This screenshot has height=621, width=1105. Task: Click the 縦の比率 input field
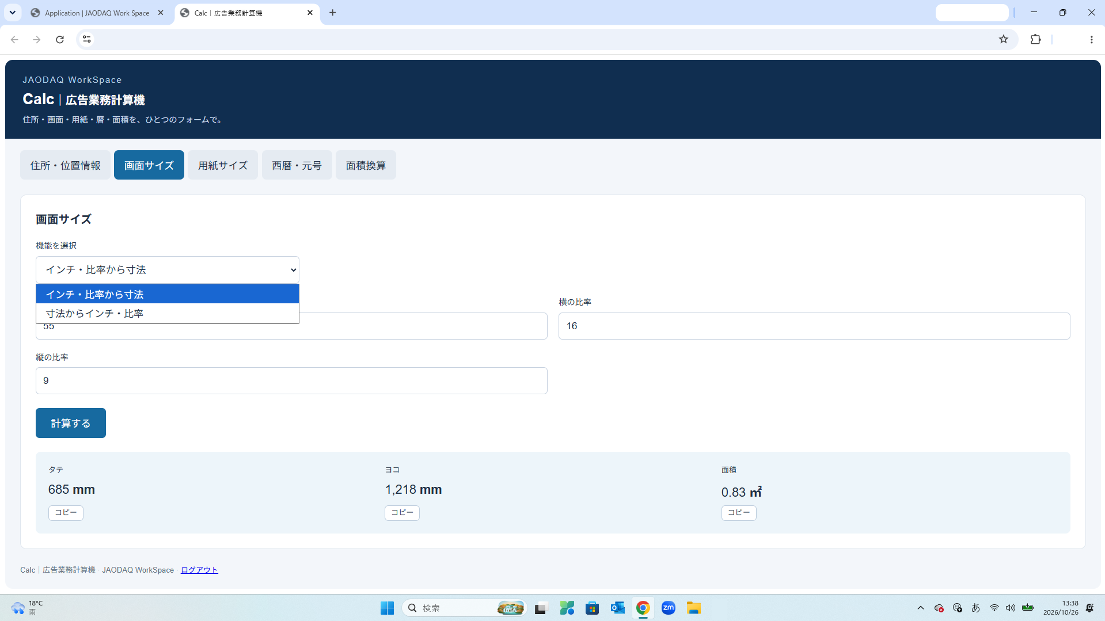(x=291, y=380)
